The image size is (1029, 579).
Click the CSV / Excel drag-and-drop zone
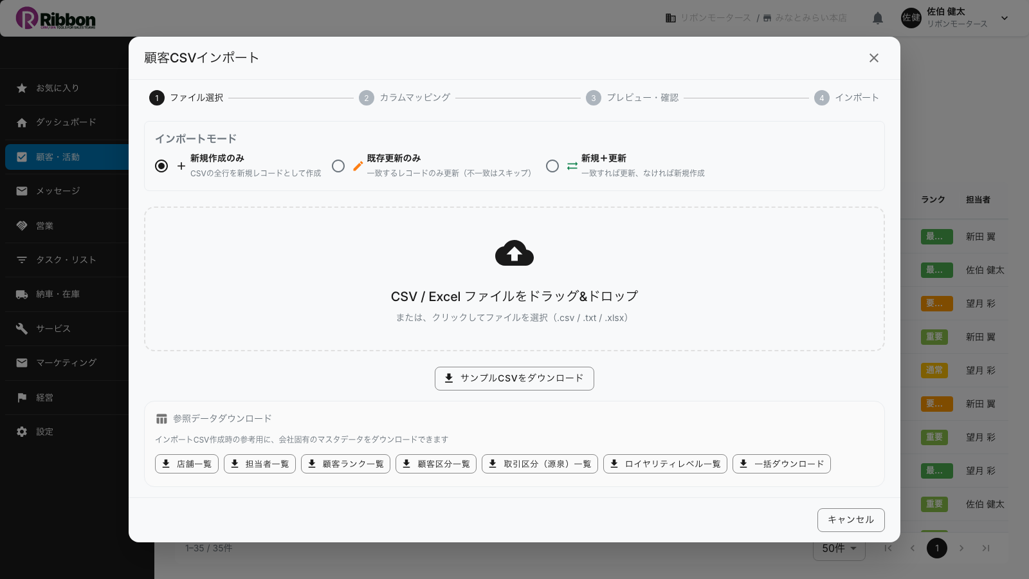coord(514,279)
